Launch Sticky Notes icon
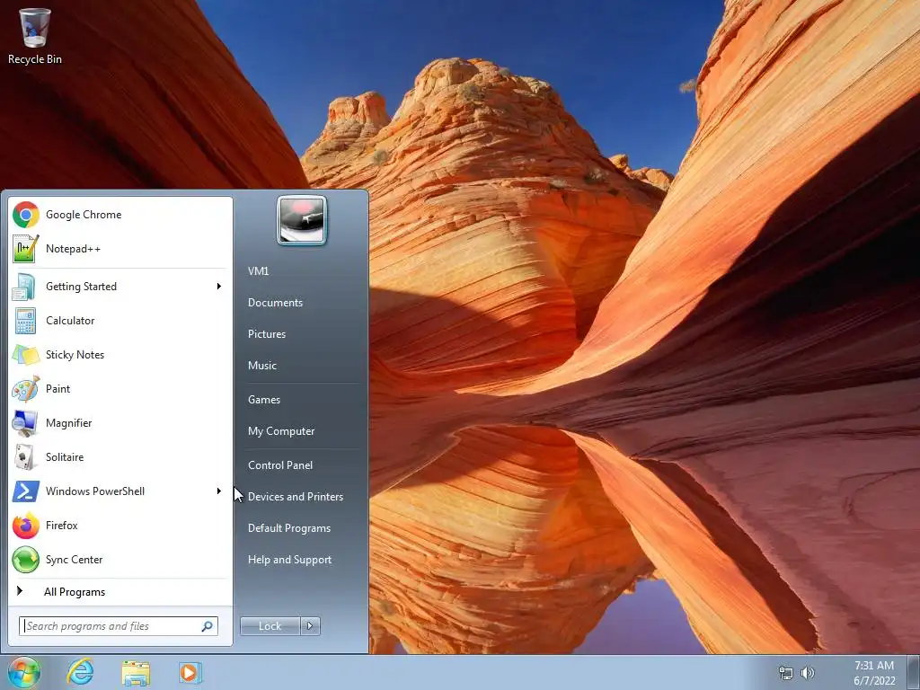The width and height of the screenshot is (920, 690). coord(26,354)
